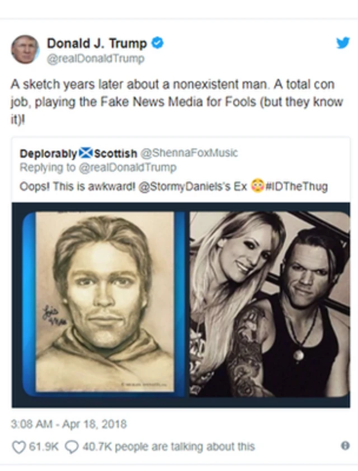Image resolution: width=358 pixels, height=471 pixels.
Task: Open the @StormyDaniels mention
Action: click(185, 186)
